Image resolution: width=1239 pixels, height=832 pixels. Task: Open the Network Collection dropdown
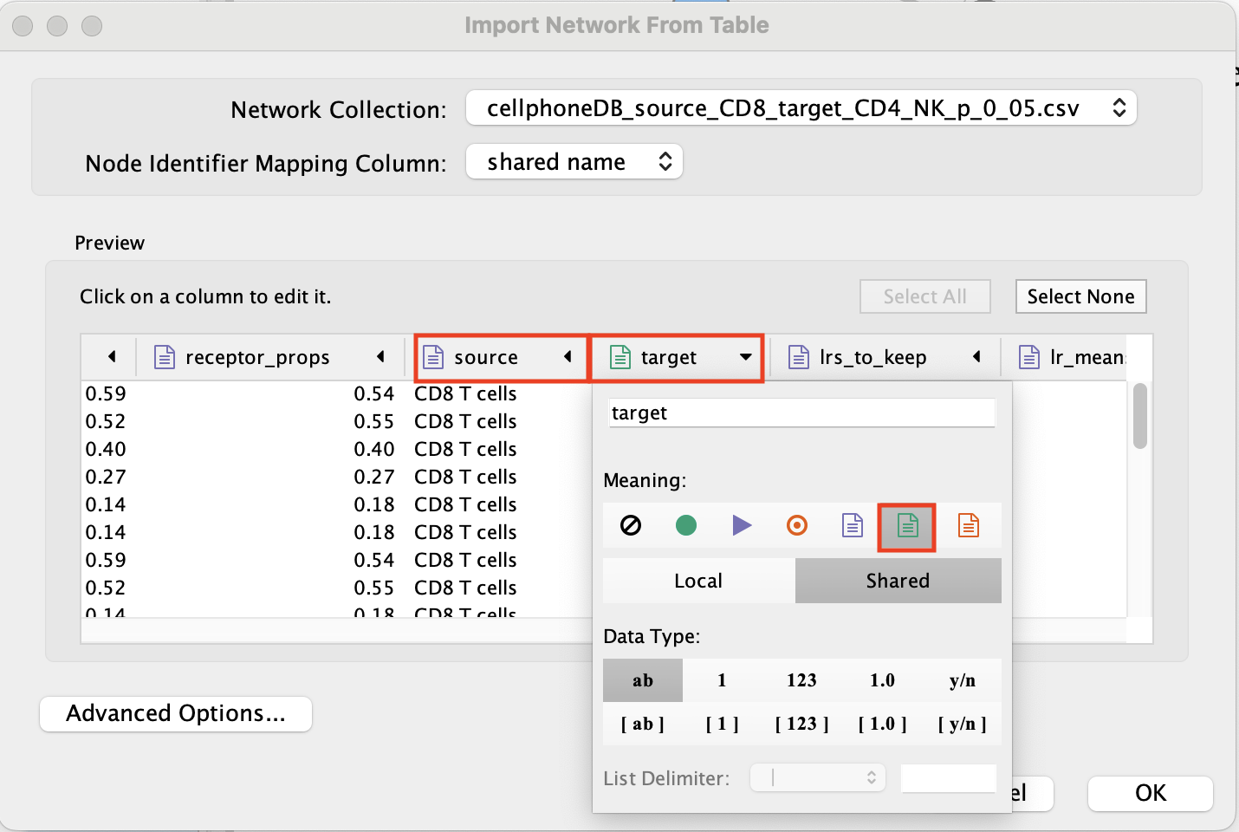click(801, 108)
